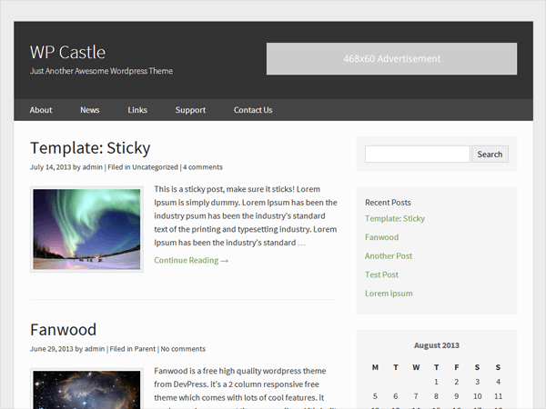Image resolution: width=546 pixels, height=409 pixels.
Task: Click the site tagline Just Another Awesome Wordpress Theme
Action: [x=101, y=71]
